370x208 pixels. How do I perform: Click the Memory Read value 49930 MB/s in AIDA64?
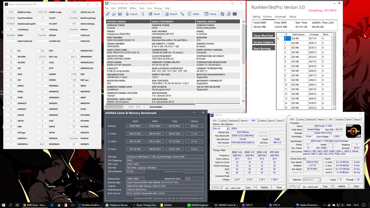(135, 126)
